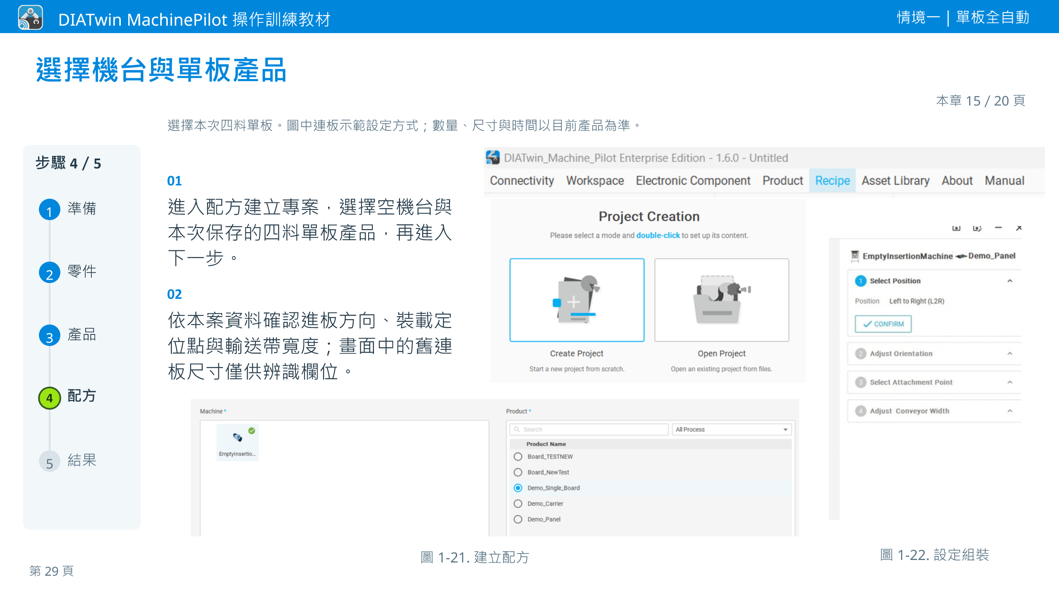The image size is (1059, 596).
Task: Open the All Process dropdown
Action: click(731, 429)
